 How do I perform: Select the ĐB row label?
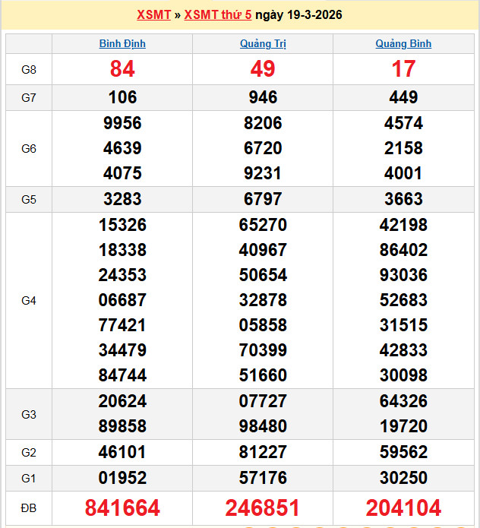(29, 508)
